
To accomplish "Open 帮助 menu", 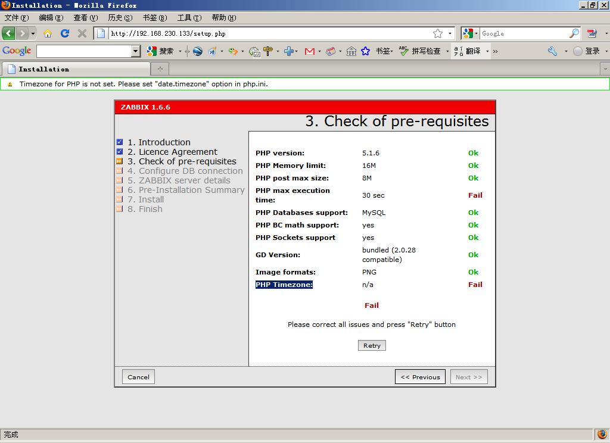I will point(224,17).
